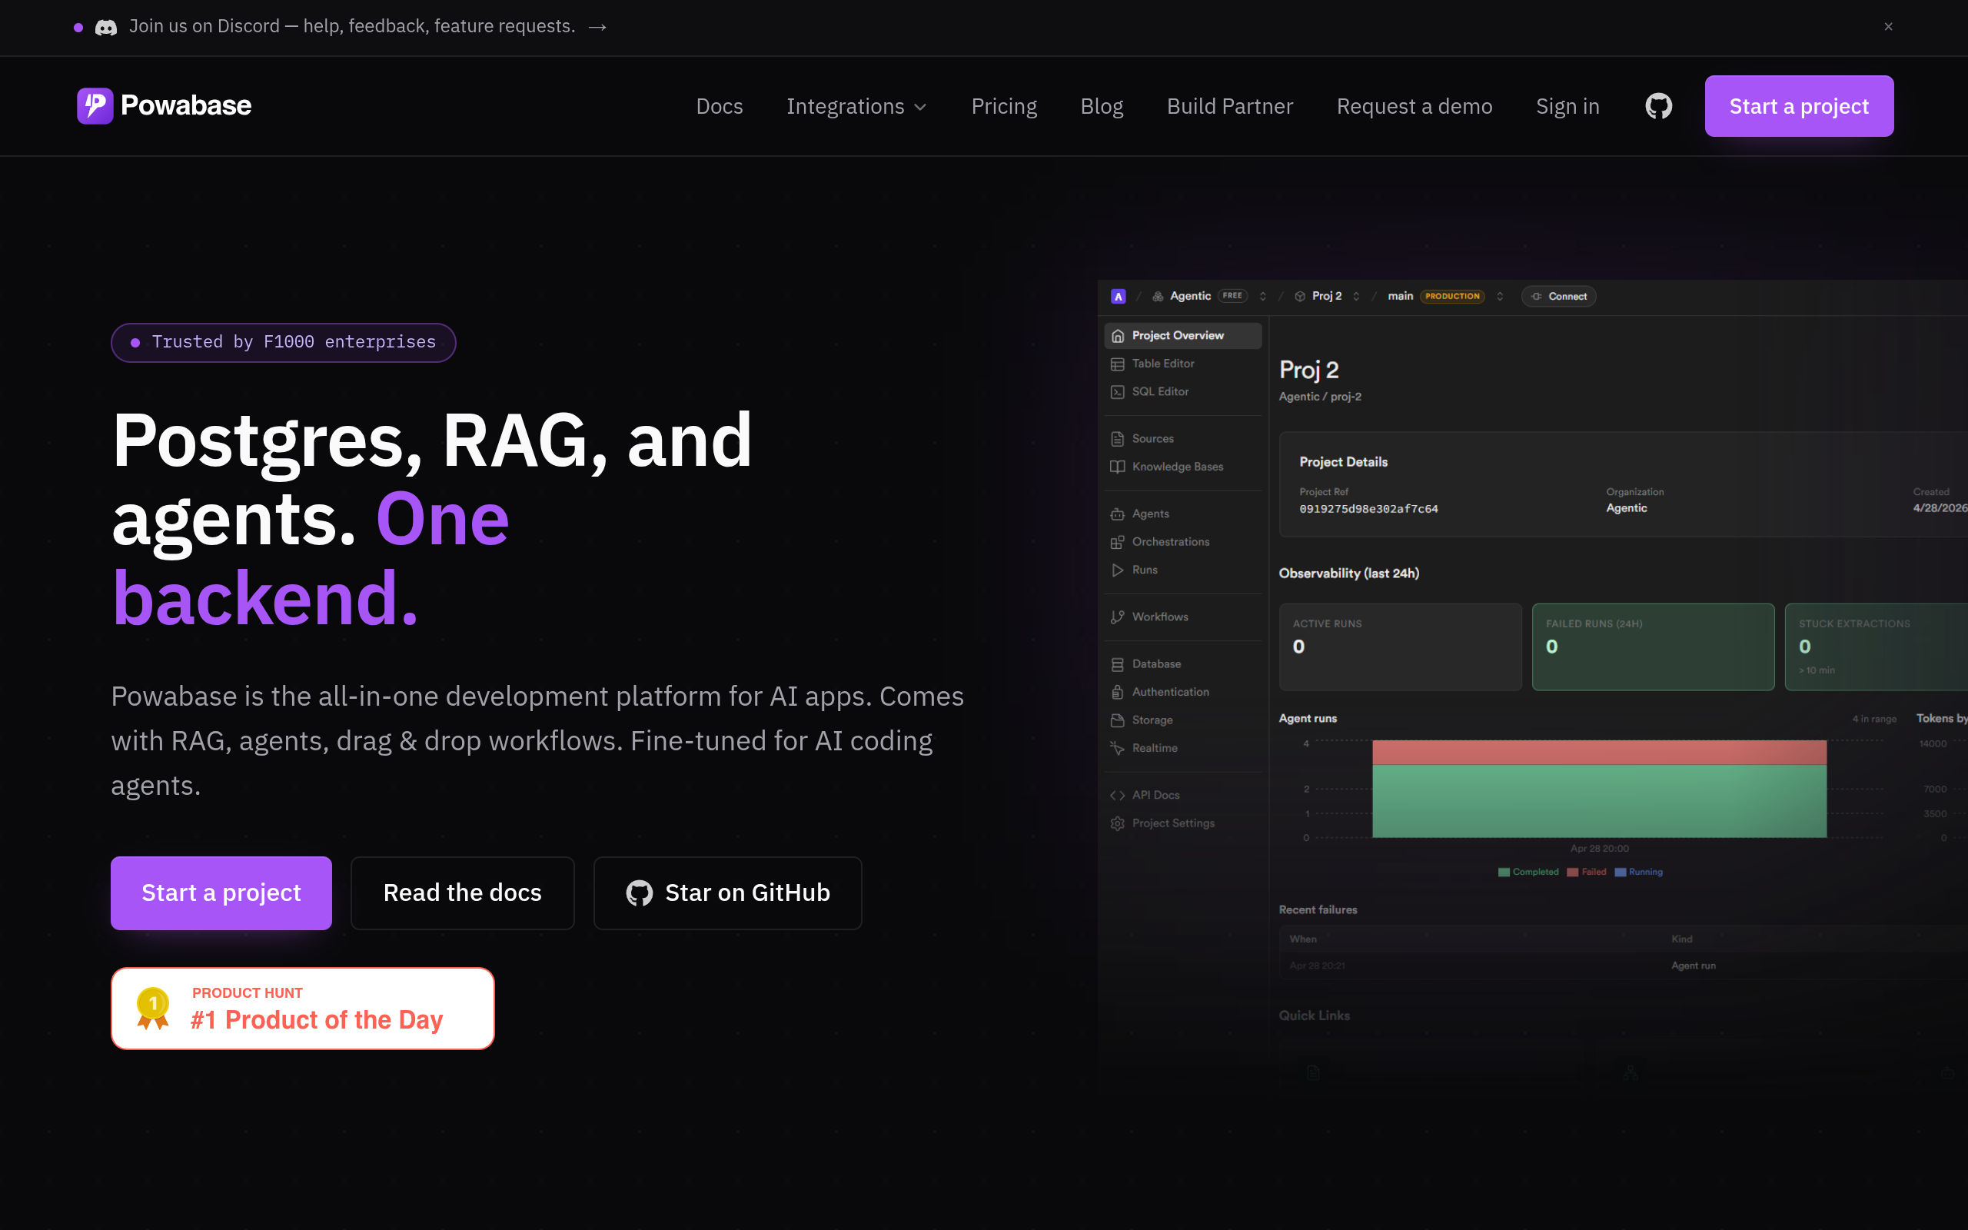Click the Product Hunt medal icon
Screen dimensions: 1968x1230
click(153, 1008)
